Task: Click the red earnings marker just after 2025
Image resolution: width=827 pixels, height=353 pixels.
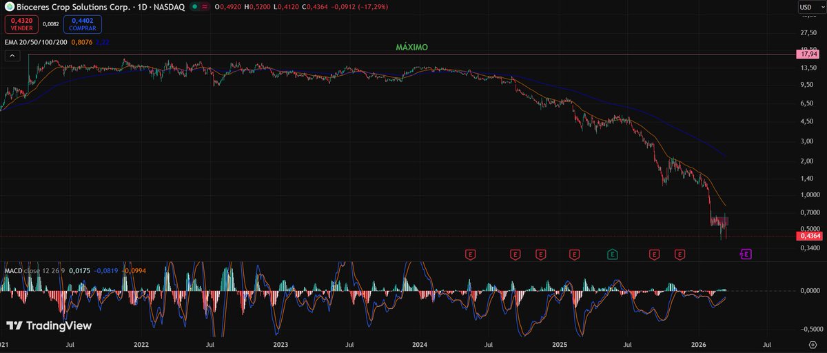Action: 573,254
